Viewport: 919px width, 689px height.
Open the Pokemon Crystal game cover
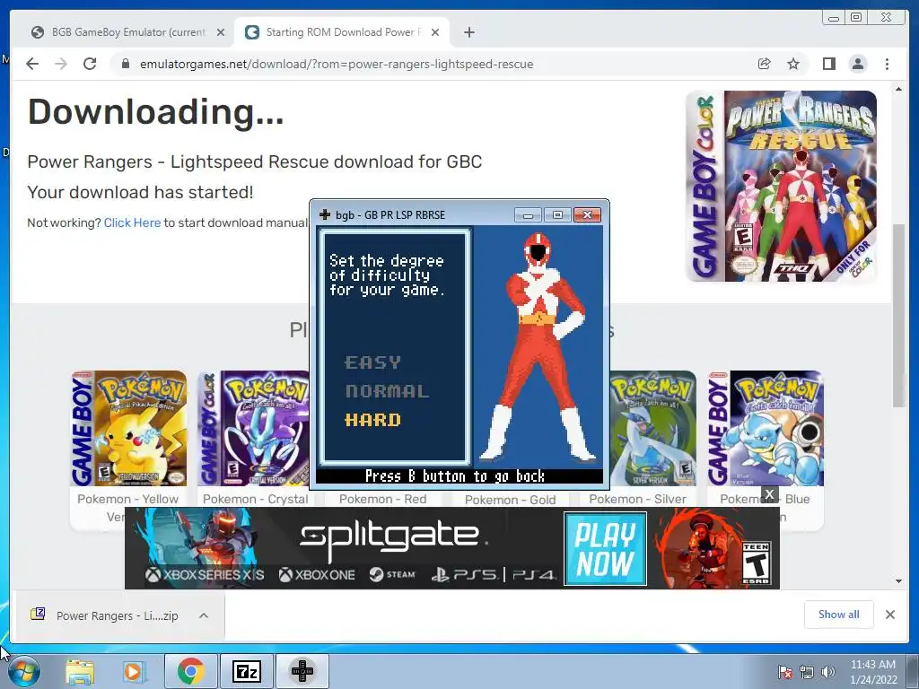click(253, 428)
